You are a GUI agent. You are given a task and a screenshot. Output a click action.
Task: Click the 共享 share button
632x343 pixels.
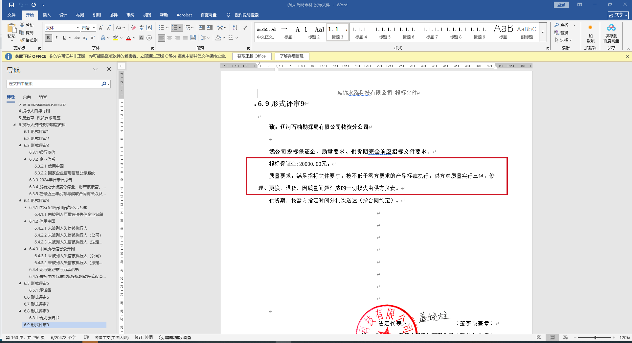618,15
